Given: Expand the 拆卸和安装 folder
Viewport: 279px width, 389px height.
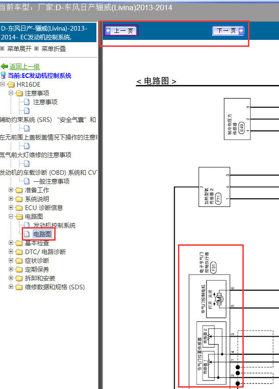Looking at the screenshot, I should (11, 278).
